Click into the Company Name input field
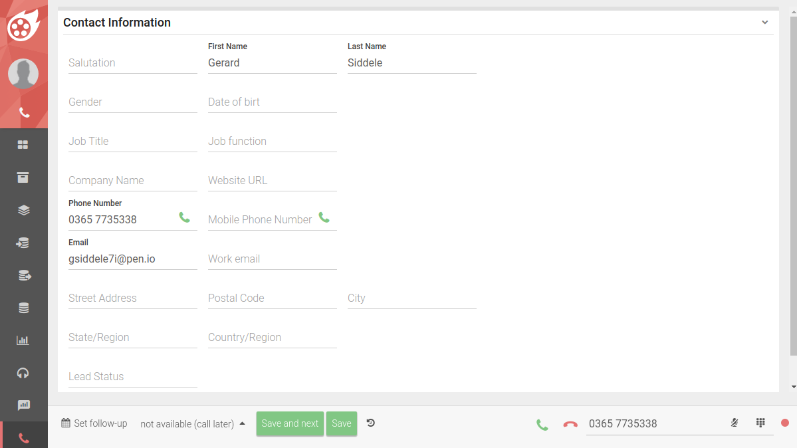The height and width of the screenshot is (448, 797). pyautogui.click(x=132, y=181)
